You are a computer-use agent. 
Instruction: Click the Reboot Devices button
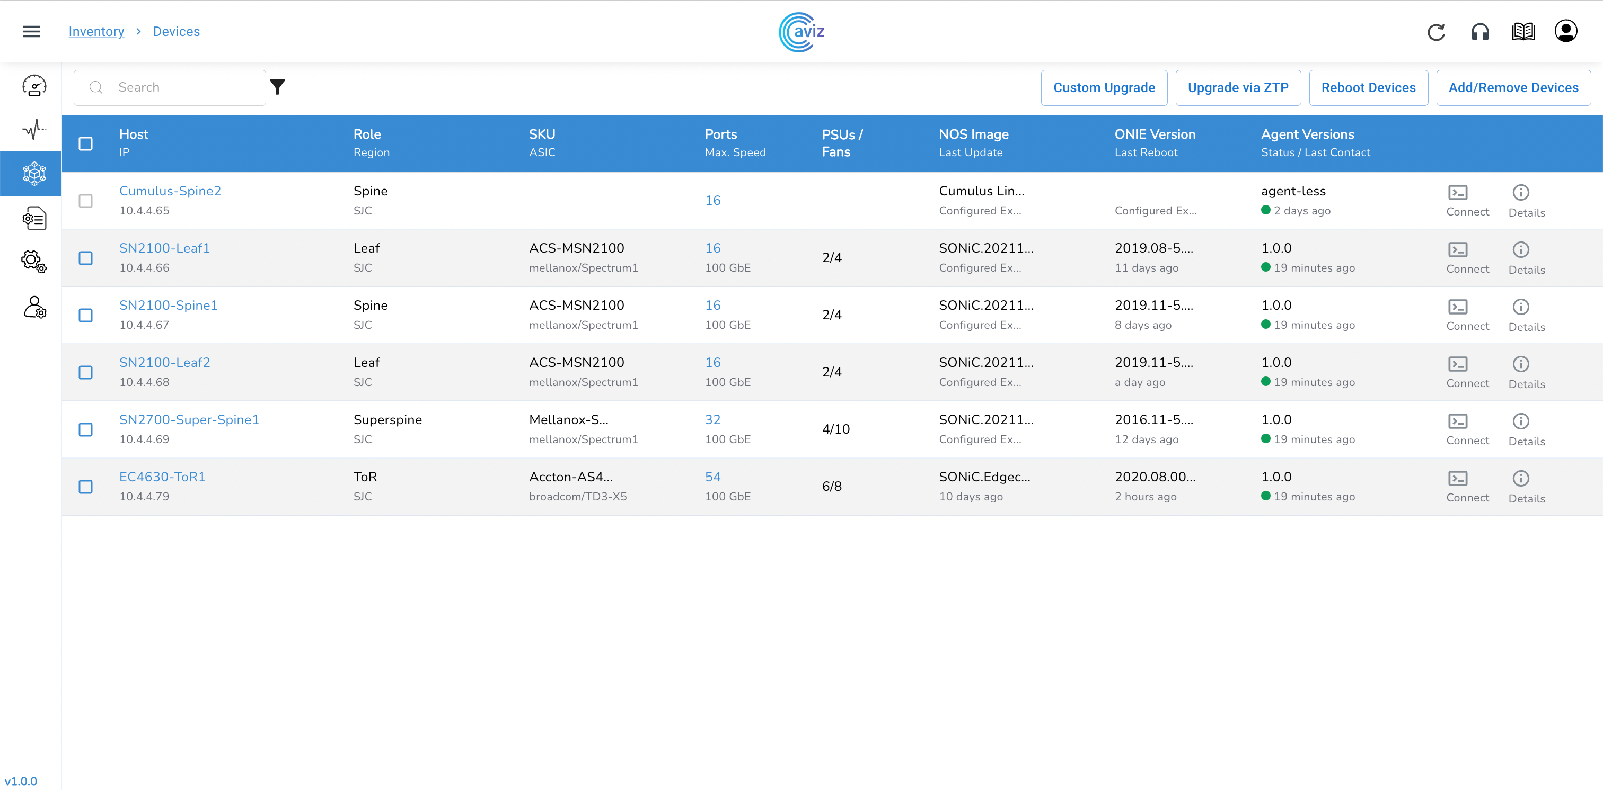point(1368,88)
